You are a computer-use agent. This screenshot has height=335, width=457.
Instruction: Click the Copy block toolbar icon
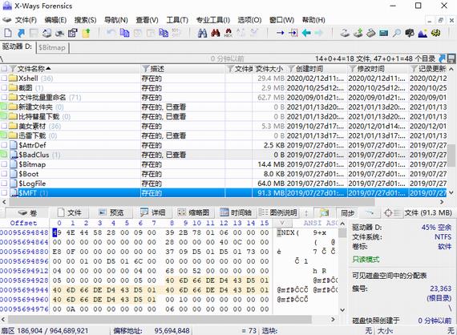click(124, 33)
